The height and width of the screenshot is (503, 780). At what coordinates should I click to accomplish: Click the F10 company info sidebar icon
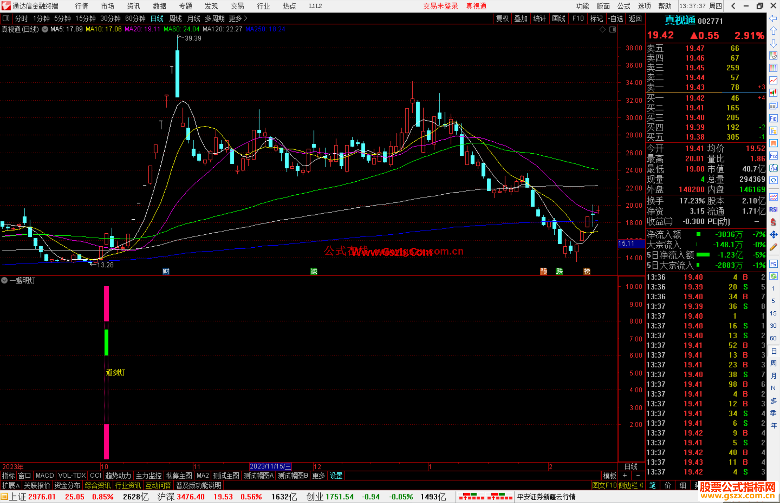773,118
